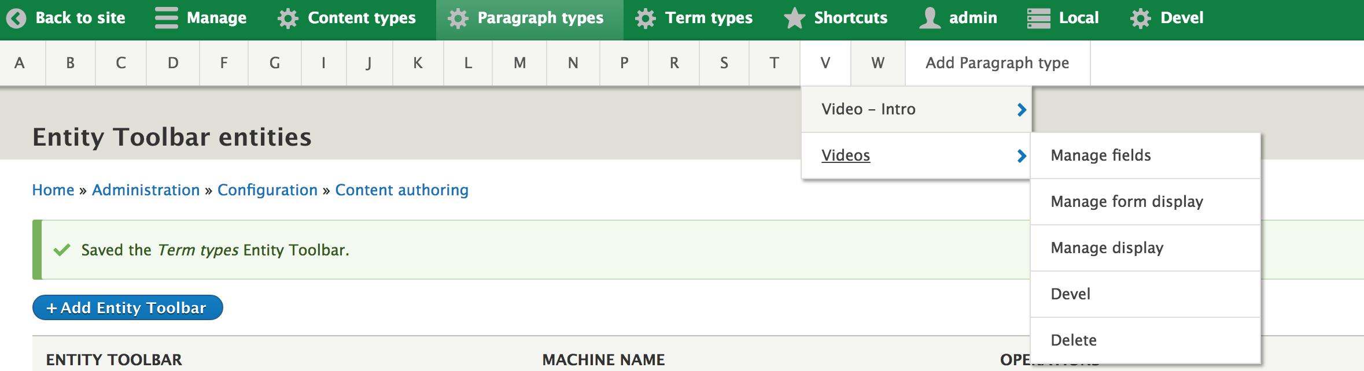Viewport: 1364px width, 371px height.
Task: Click the Manage hamburger icon
Action: (167, 18)
